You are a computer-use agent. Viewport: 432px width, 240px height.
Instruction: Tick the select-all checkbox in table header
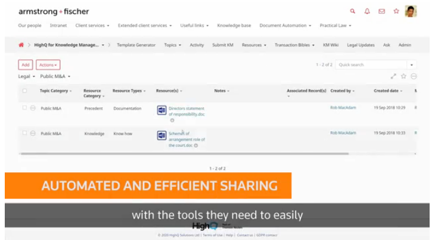point(24,91)
